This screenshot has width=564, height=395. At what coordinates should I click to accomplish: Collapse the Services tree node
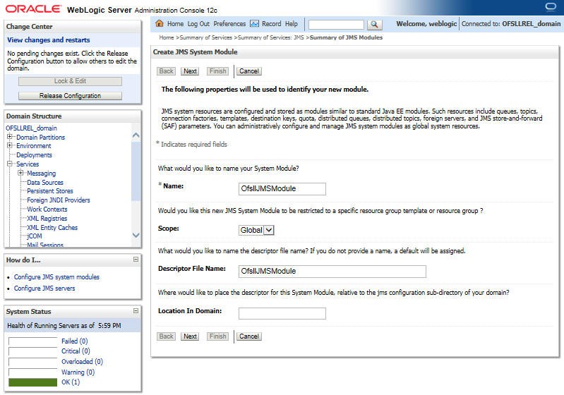coord(10,164)
